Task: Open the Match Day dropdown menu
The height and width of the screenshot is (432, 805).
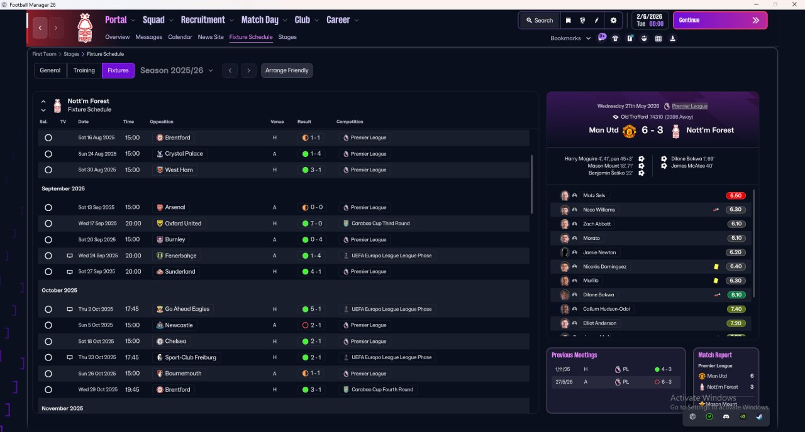Action: pos(264,20)
